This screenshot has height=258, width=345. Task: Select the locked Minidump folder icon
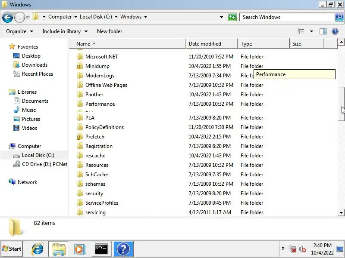[80, 66]
